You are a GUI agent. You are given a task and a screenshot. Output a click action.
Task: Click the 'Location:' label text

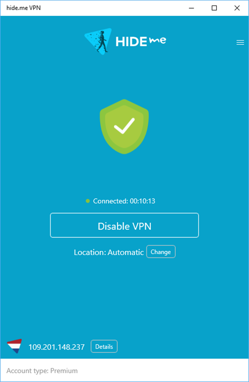coord(90,252)
